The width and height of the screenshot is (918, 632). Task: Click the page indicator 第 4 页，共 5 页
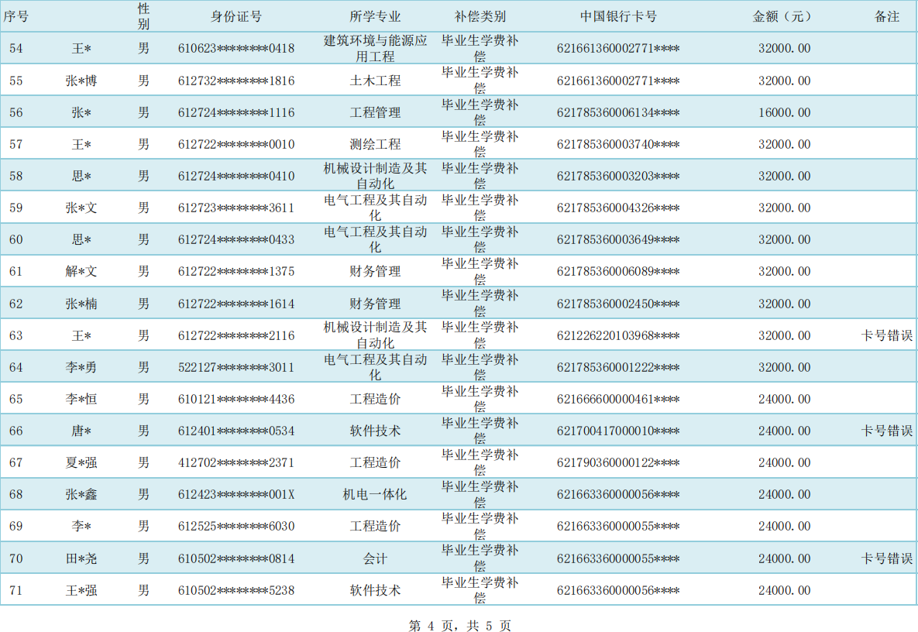click(x=459, y=626)
